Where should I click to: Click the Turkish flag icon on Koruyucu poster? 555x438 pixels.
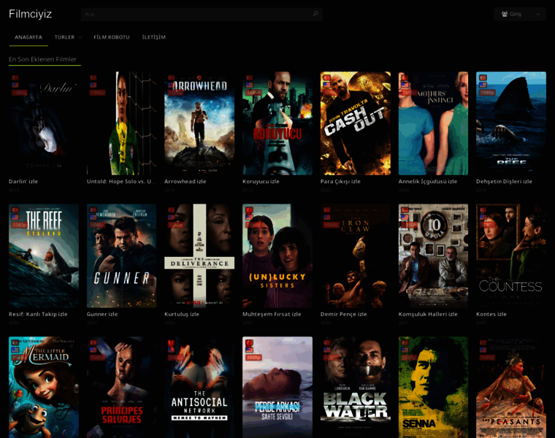(x=249, y=78)
